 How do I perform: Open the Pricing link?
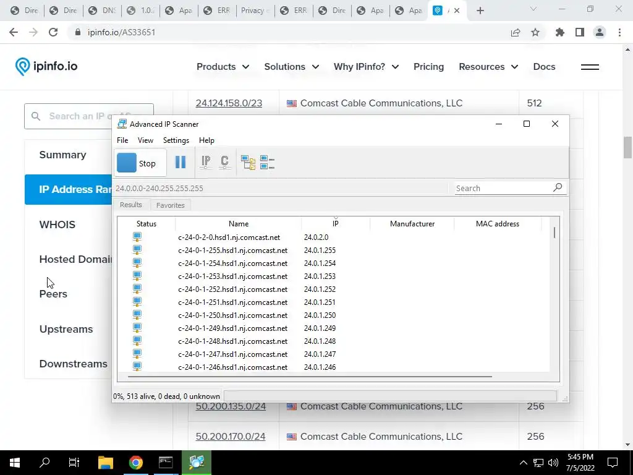(428, 67)
